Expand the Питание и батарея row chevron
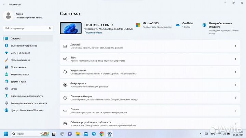The width and height of the screenshot is (246, 138). coord(235,98)
